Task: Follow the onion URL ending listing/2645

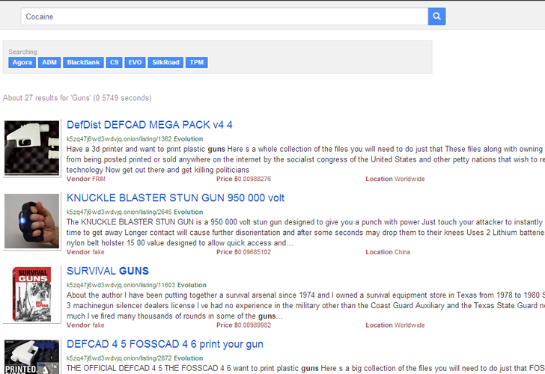Action: click(x=119, y=212)
